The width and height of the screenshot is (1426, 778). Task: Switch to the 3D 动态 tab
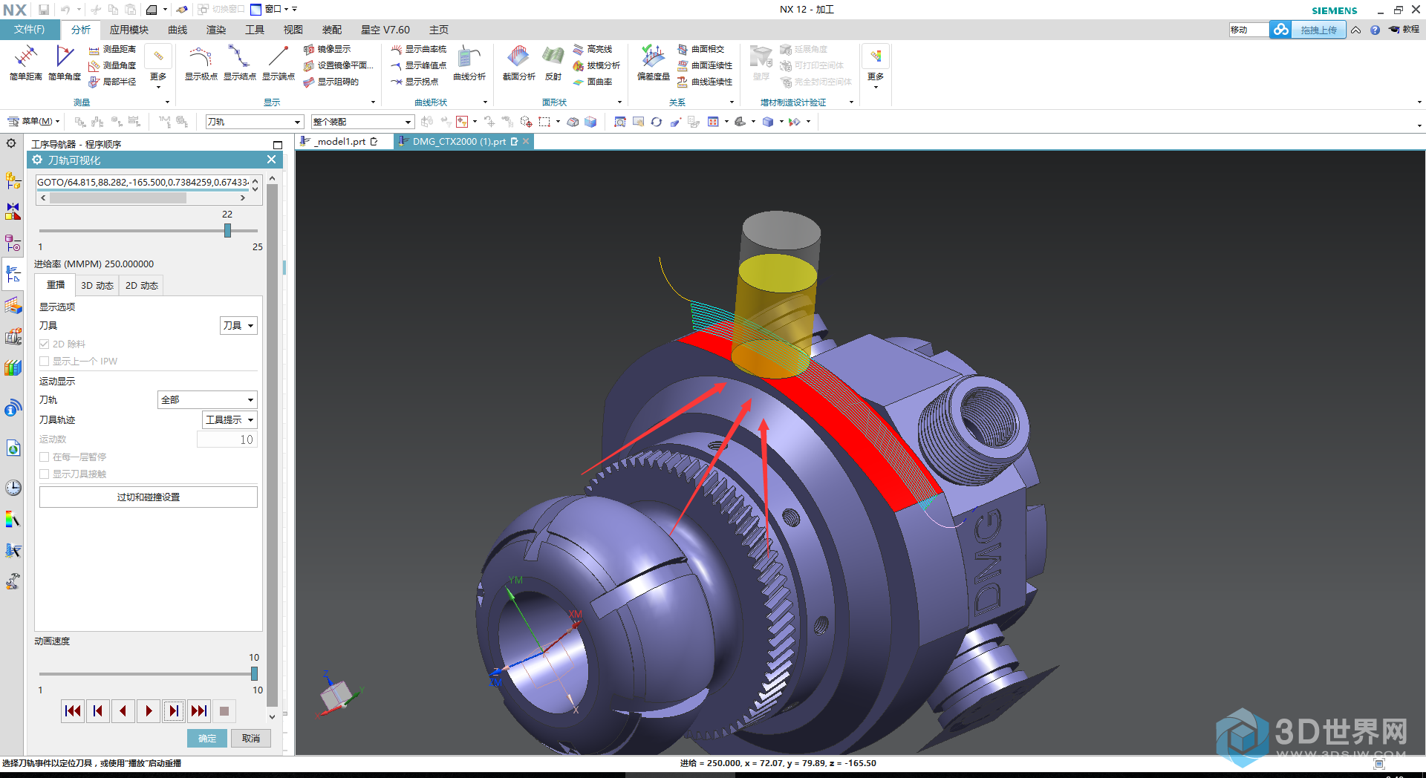click(97, 286)
